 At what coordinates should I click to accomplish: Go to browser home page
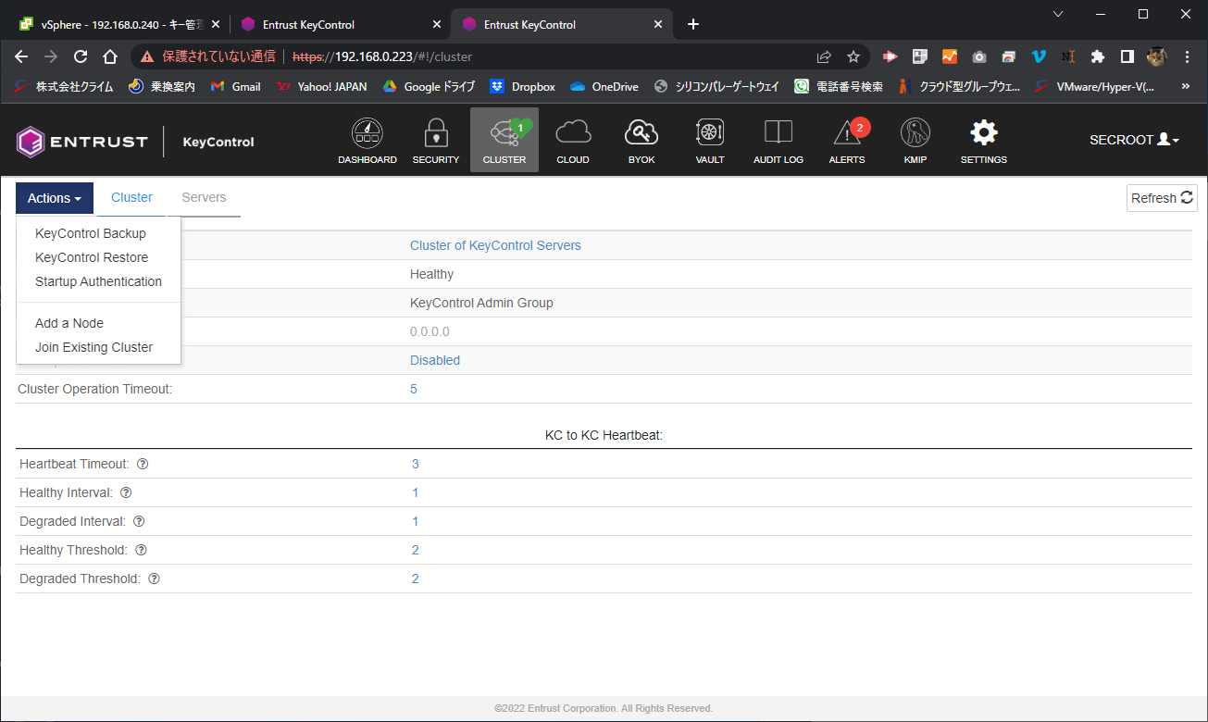tap(110, 56)
